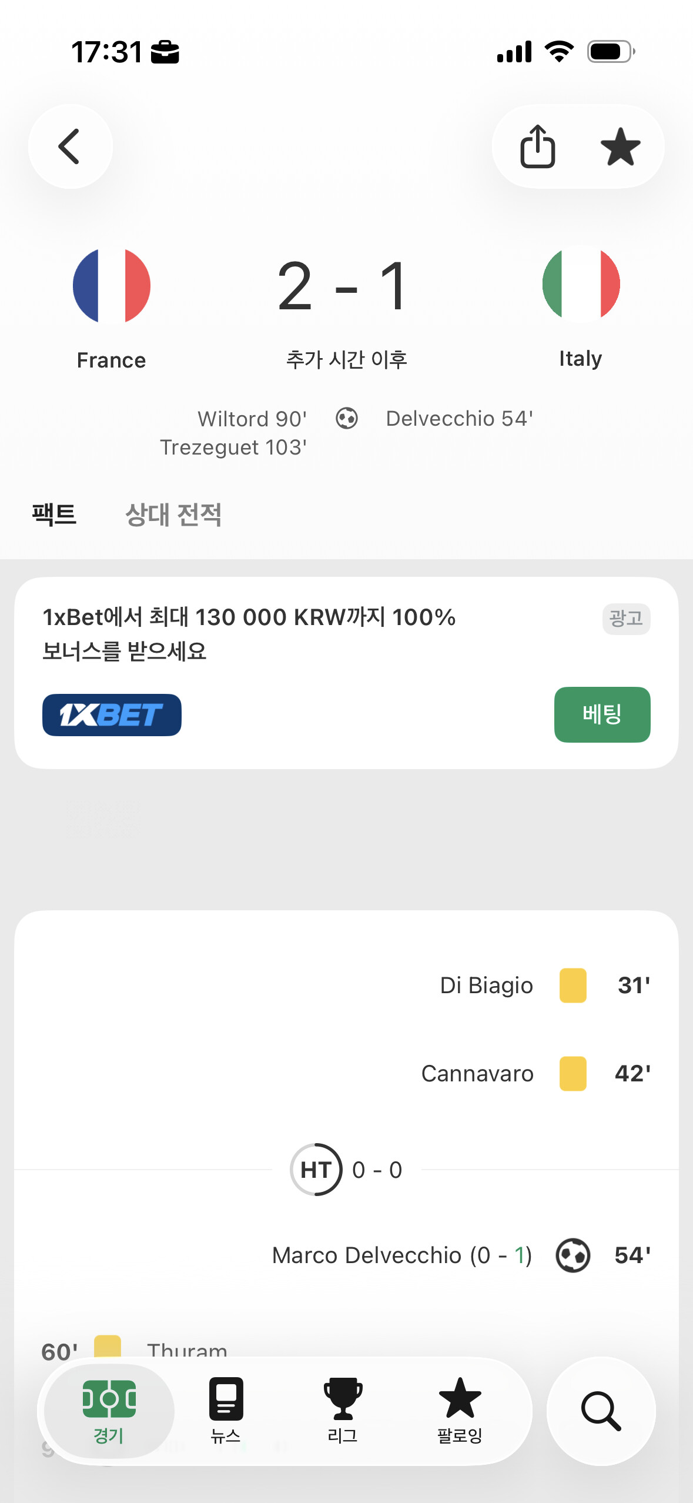Open the 1xBet bonus ad text

[x=249, y=633]
